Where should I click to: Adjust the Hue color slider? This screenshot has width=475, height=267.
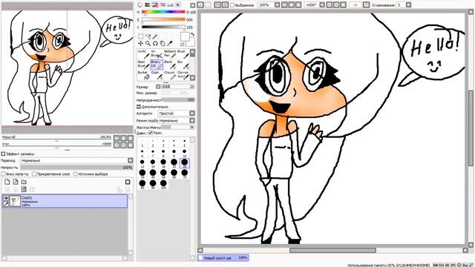(x=163, y=12)
